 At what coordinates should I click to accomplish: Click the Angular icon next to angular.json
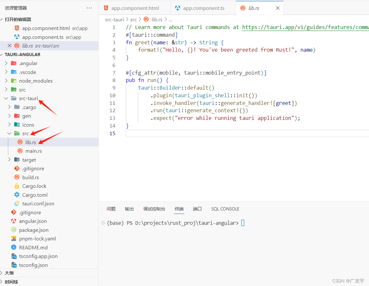point(14,221)
